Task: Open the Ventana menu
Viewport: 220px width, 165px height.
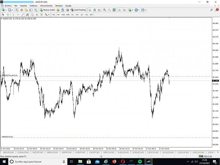Action: [x=59, y=6]
